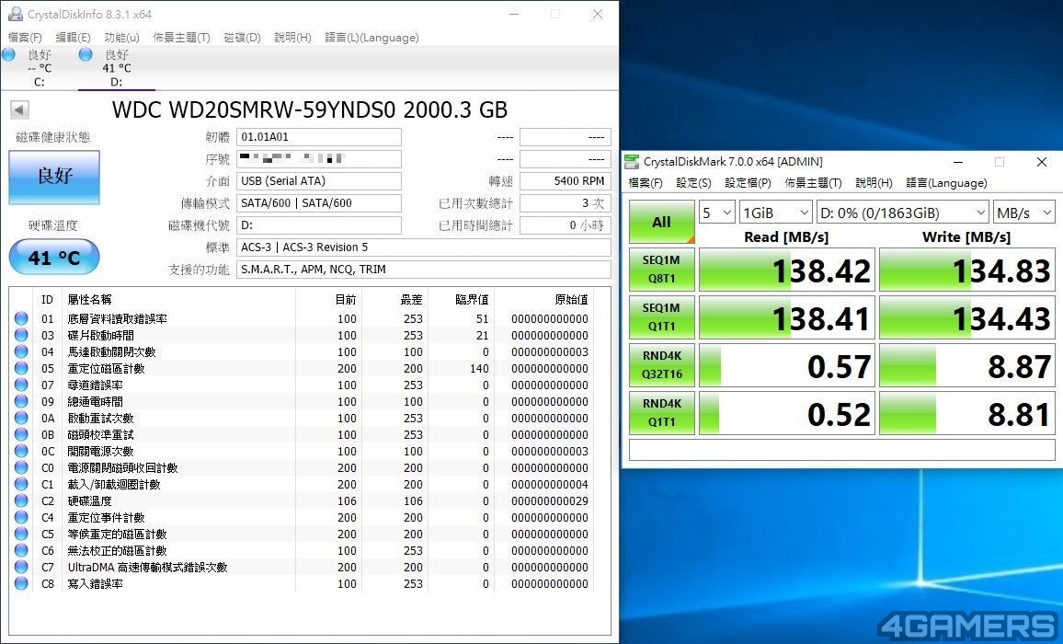Click status orb for attribute 0C row
This screenshot has width=1063, height=644.
pos(21,452)
